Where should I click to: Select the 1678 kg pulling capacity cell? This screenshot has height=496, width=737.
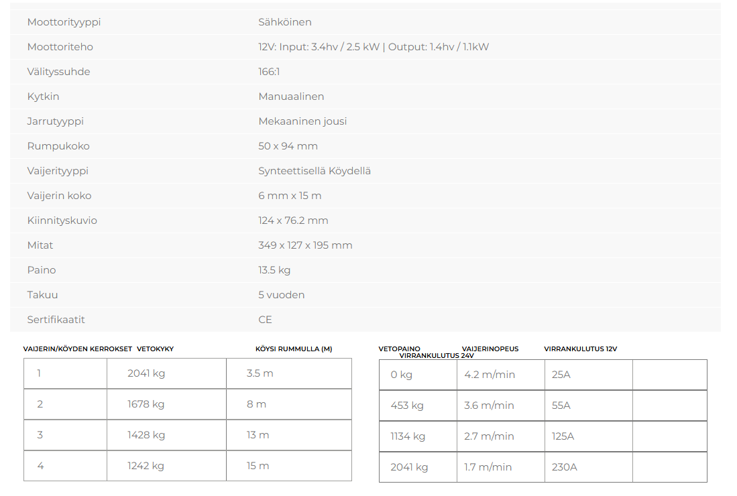point(146,404)
